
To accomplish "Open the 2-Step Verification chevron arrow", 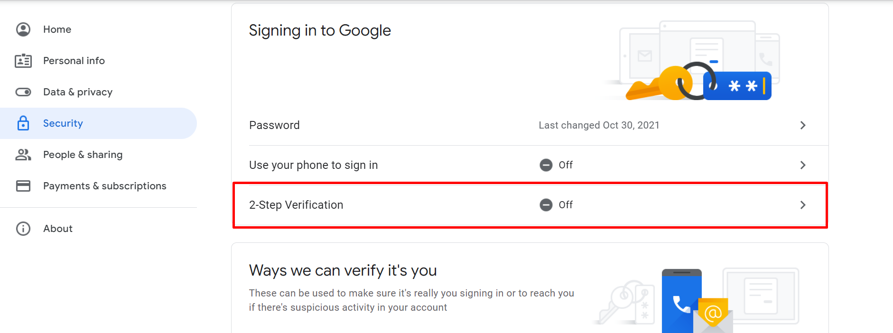I will [803, 205].
